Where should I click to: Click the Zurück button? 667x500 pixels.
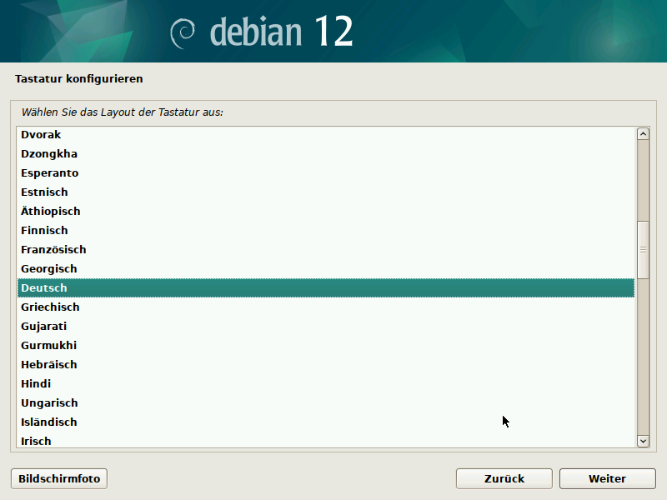point(504,478)
